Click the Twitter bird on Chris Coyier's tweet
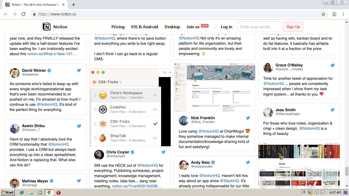Image resolution: width=349 pixels, height=196 pixels. (x=163, y=152)
